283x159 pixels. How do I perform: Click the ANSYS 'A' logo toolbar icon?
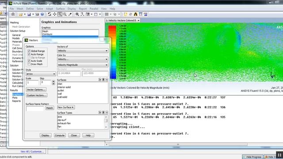click(x=135, y=14)
